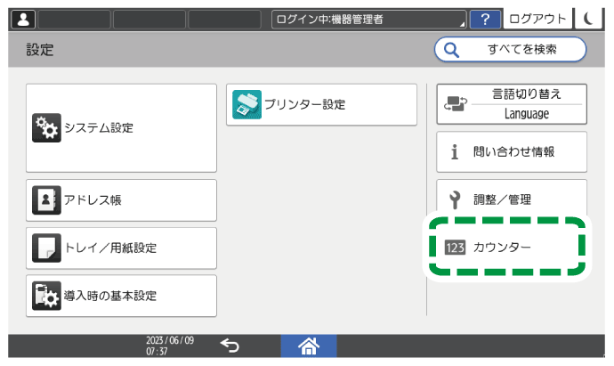Expand the ログイン中:機器管理者 status box
This screenshot has width=614, height=366.
click(369, 20)
